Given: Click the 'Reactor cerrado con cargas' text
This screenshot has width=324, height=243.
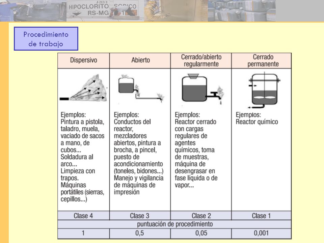Looking at the screenshot, I should [196, 150].
